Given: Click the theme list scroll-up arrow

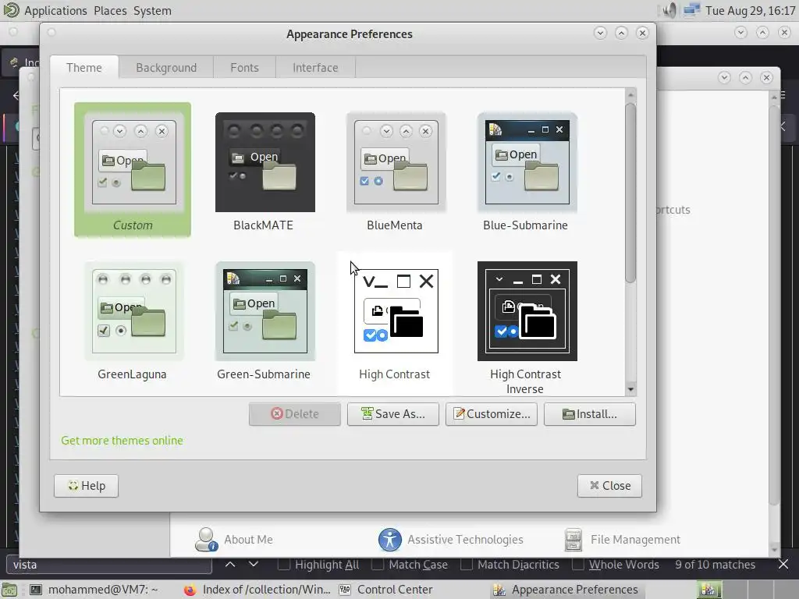Looking at the screenshot, I should pos(630,94).
